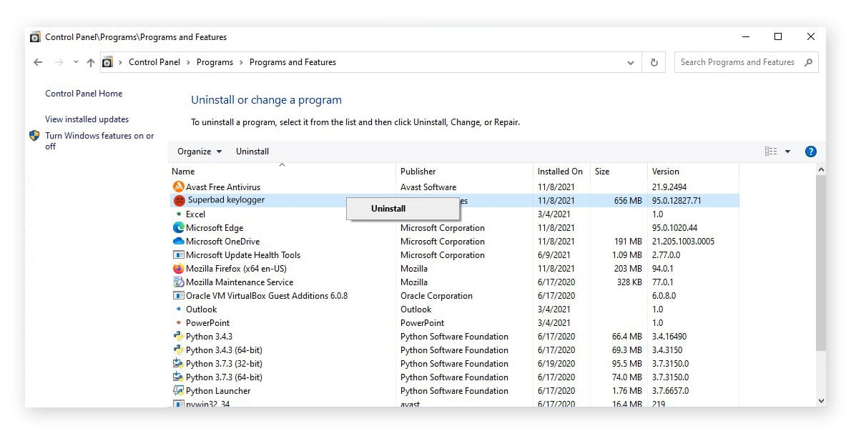Image resolution: width=856 pixels, height=436 pixels.
Task: Click the Python 3.4.3 (64-bit) icon
Action: (178, 350)
